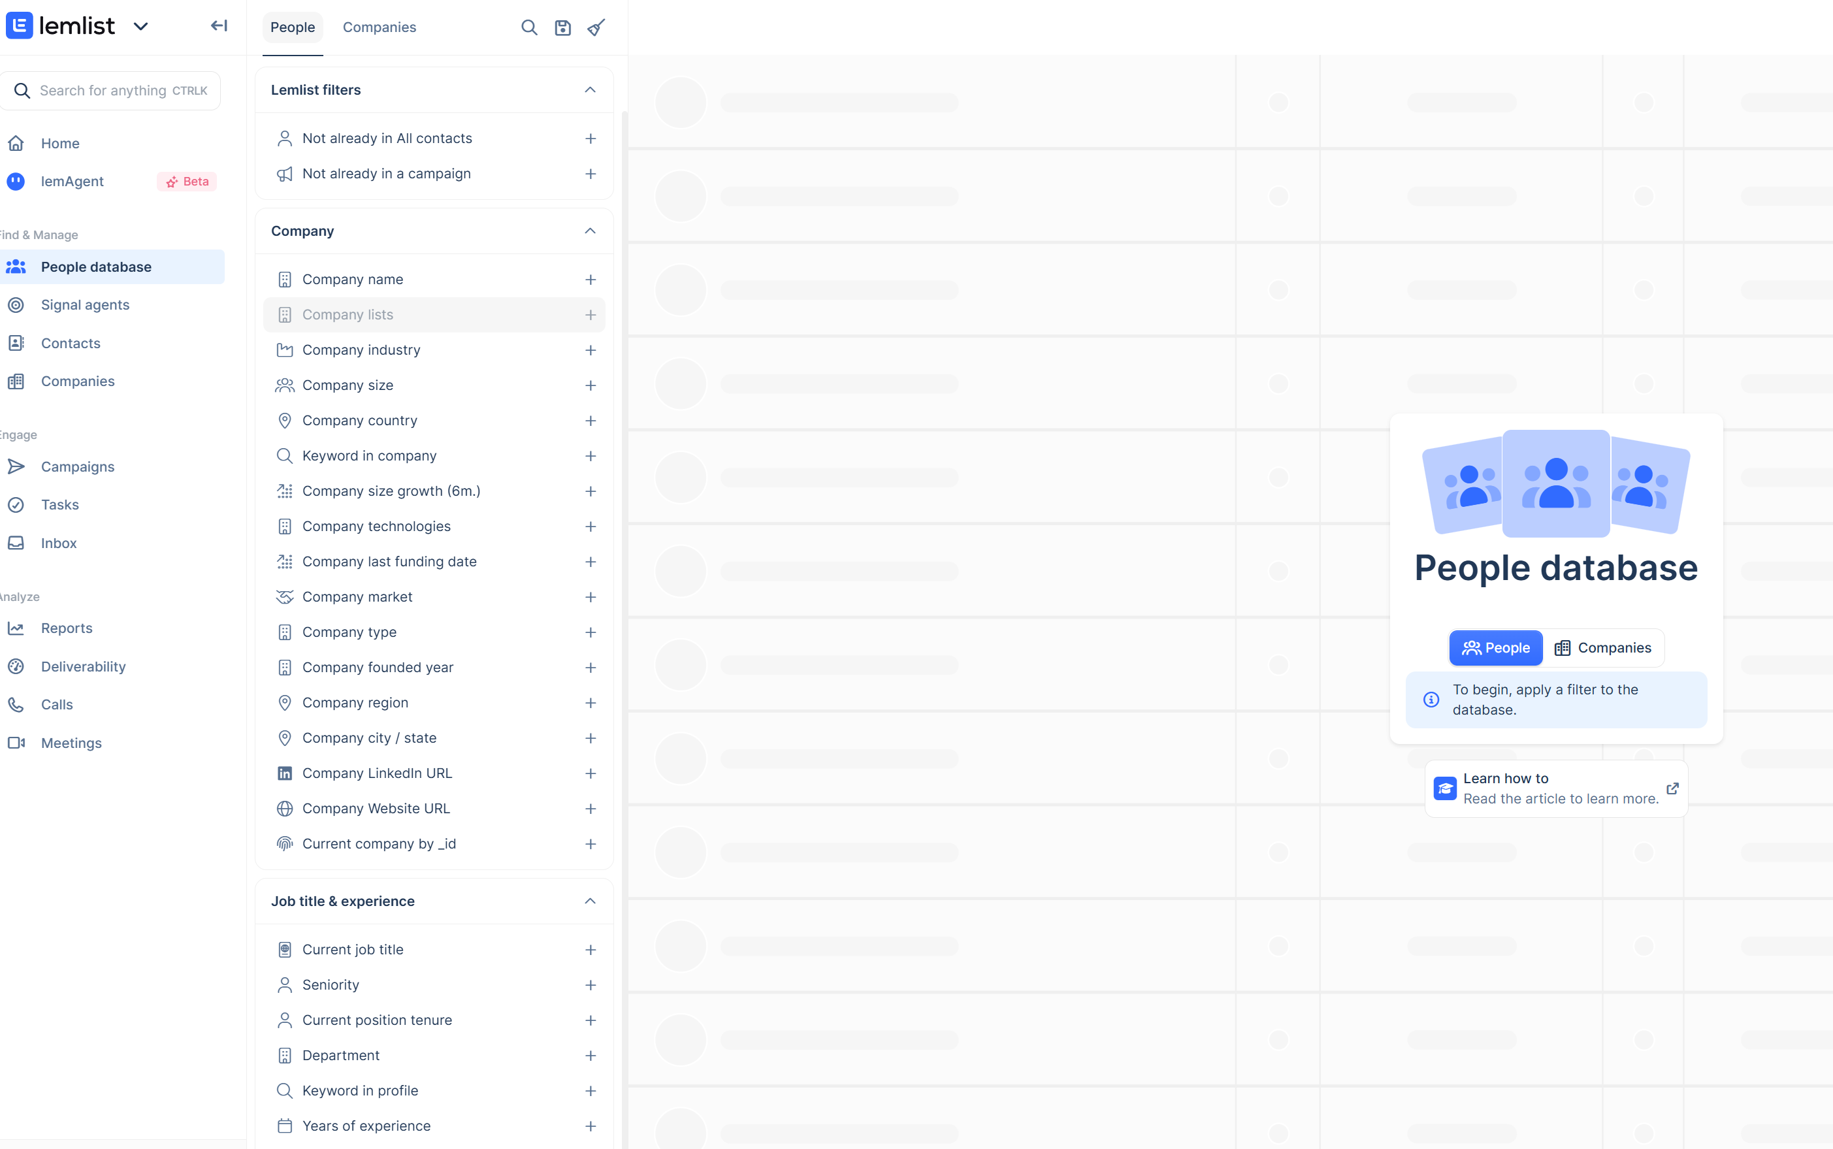The width and height of the screenshot is (1833, 1149).
Task: Switch to the Companies tab in filter panel
Action: pos(380,27)
